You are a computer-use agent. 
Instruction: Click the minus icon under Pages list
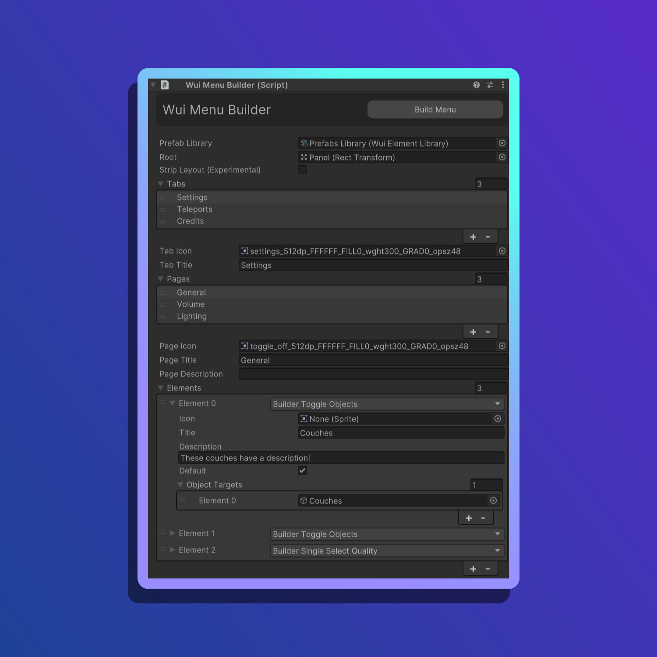(487, 332)
